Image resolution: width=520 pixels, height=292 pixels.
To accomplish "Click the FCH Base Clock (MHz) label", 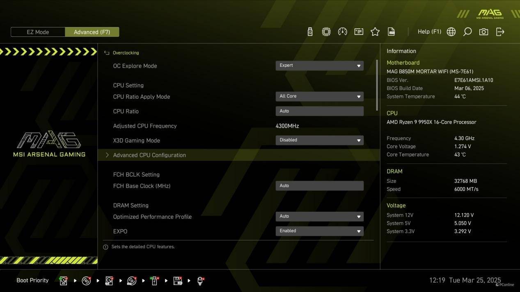I will pos(142,186).
